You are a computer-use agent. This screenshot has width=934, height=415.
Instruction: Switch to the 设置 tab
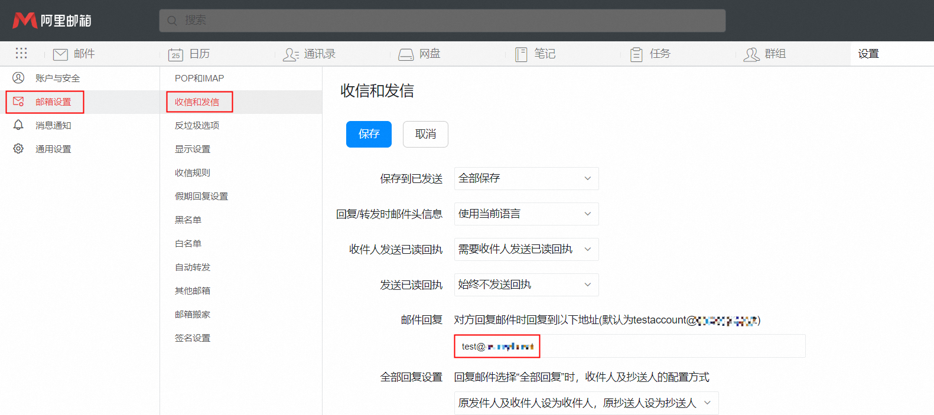pos(868,54)
